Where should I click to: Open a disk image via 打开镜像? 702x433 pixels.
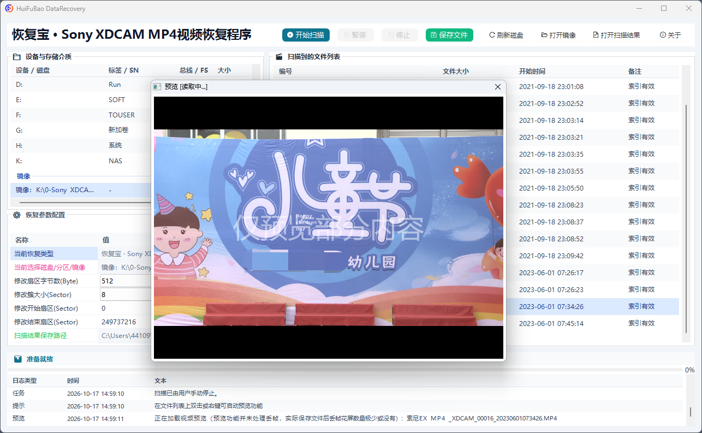click(x=558, y=35)
